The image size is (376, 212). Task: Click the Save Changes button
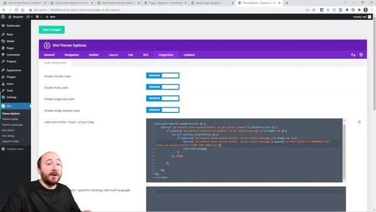[x=52, y=30]
